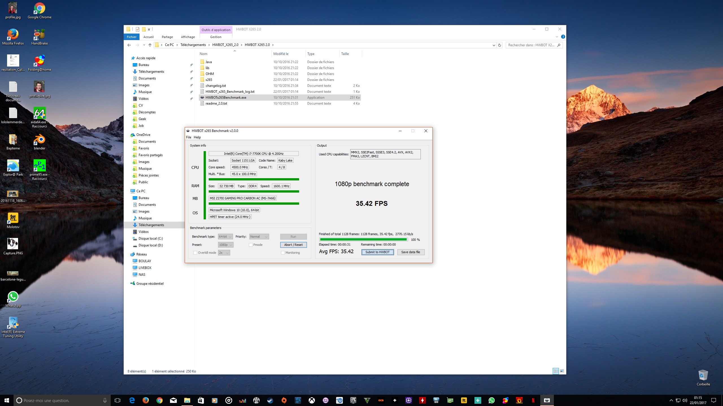Open Folding@home desktop icon
This screenshot has width=723, height=406.
(40, 63)
